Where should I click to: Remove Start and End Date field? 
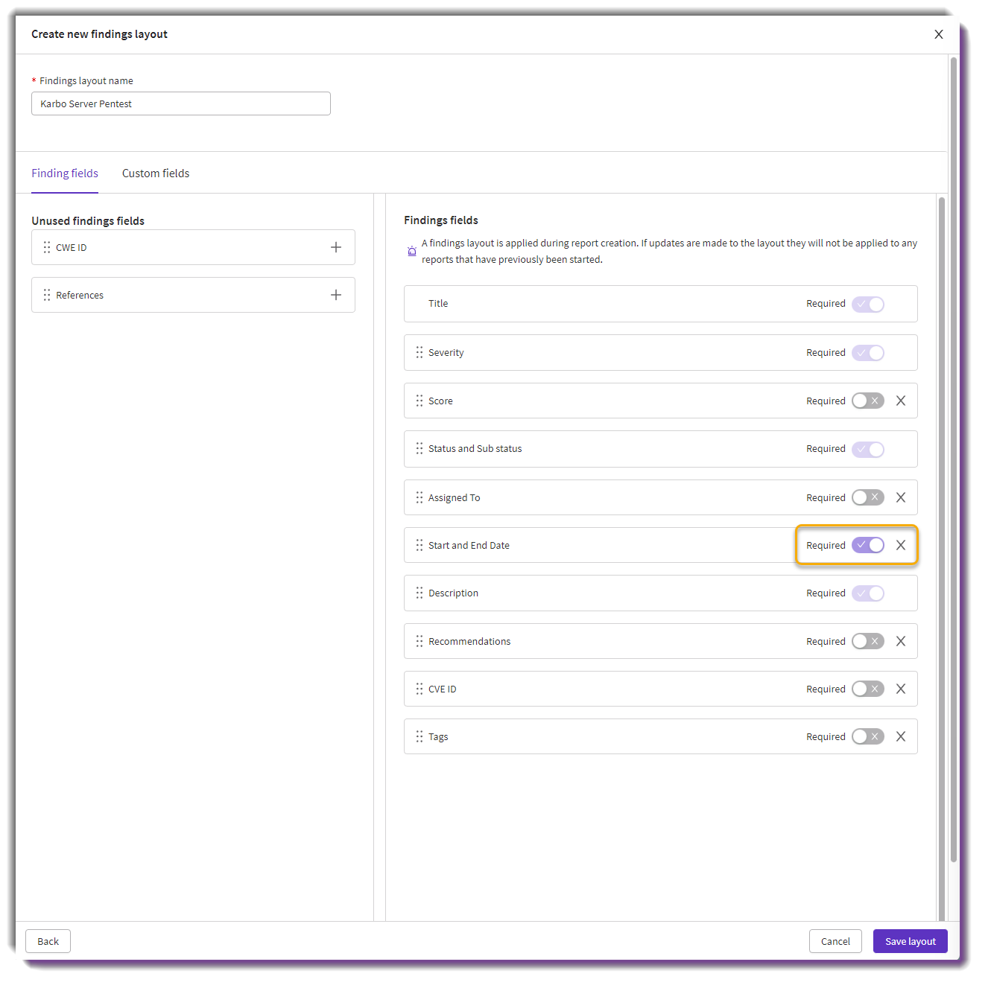tap(901, 545)
